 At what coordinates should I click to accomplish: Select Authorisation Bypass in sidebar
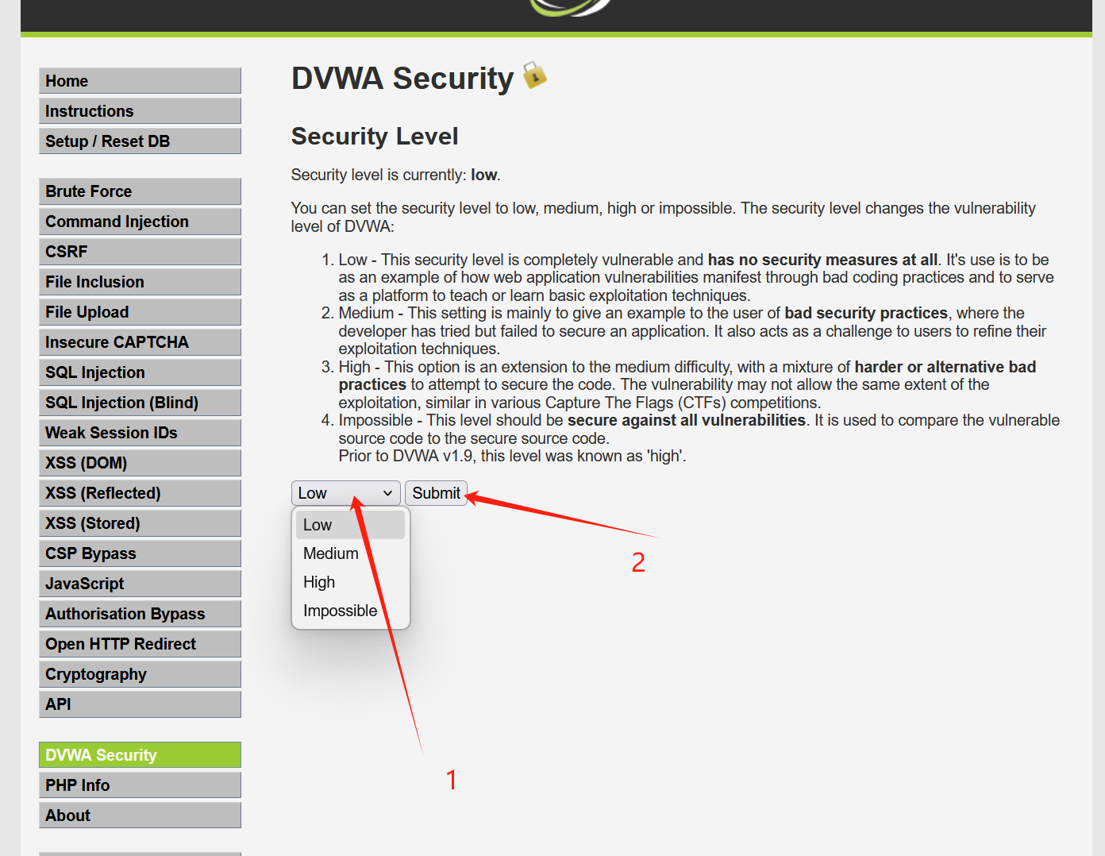pos(140,614)
